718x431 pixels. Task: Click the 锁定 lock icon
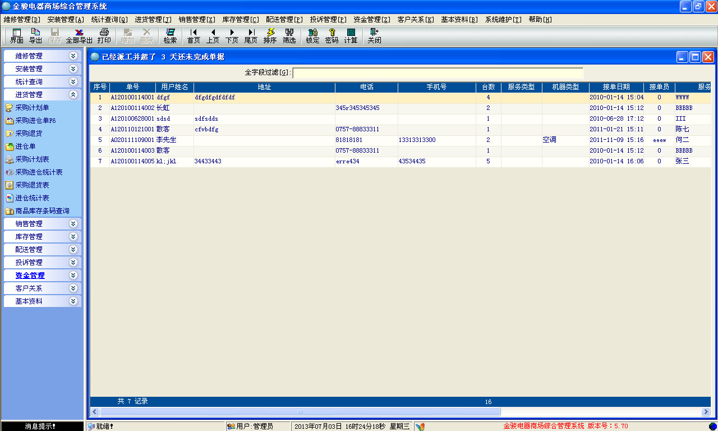click(x=312, y=36)
